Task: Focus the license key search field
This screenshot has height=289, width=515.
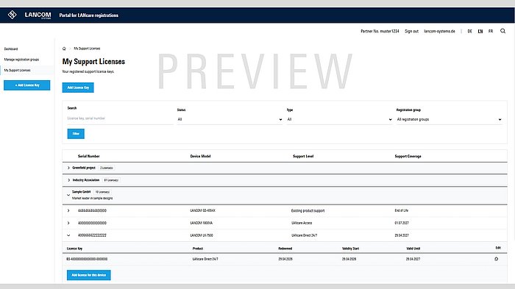Action: tap(120, 118)
